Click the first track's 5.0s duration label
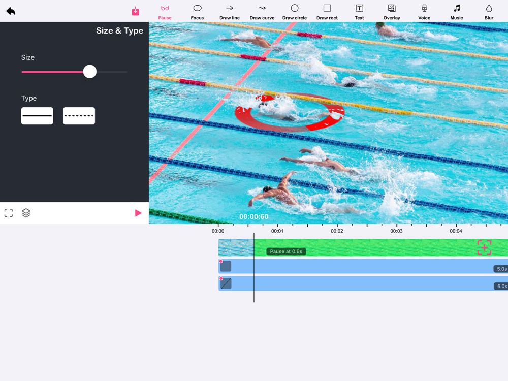Viewport: 508px width, 381px height. (x=501, y=269)
